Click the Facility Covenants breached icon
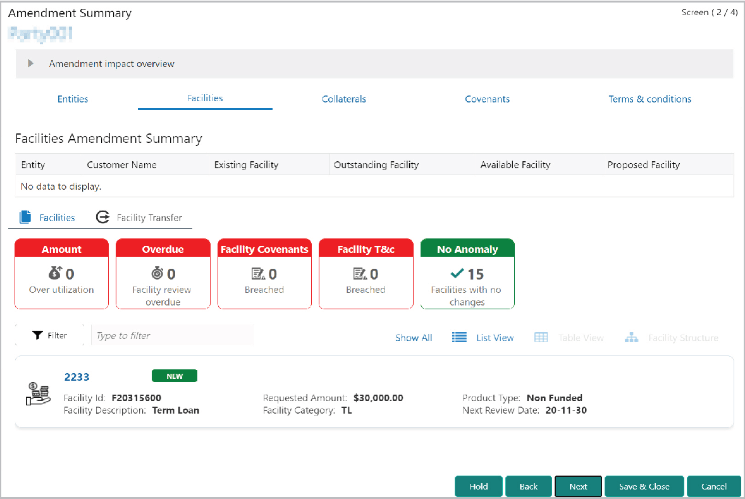 (x=259, y=274)
